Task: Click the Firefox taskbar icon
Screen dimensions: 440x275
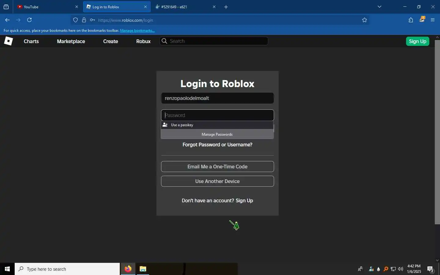Action: coord(128,269)
